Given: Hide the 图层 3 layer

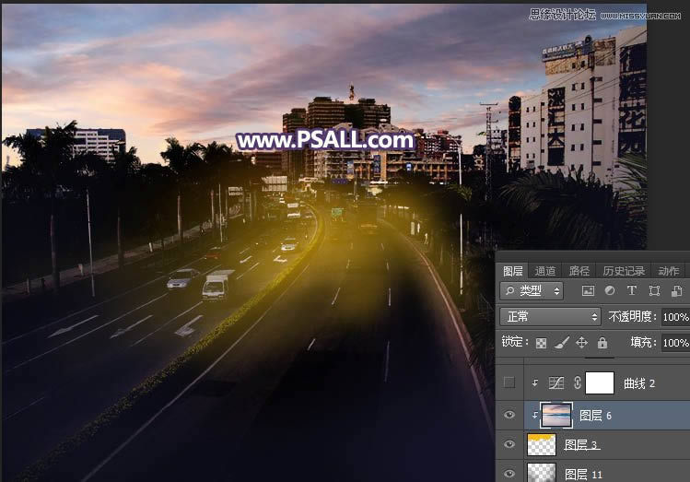Looking at the screenshot, I should [x=509, y=445].
